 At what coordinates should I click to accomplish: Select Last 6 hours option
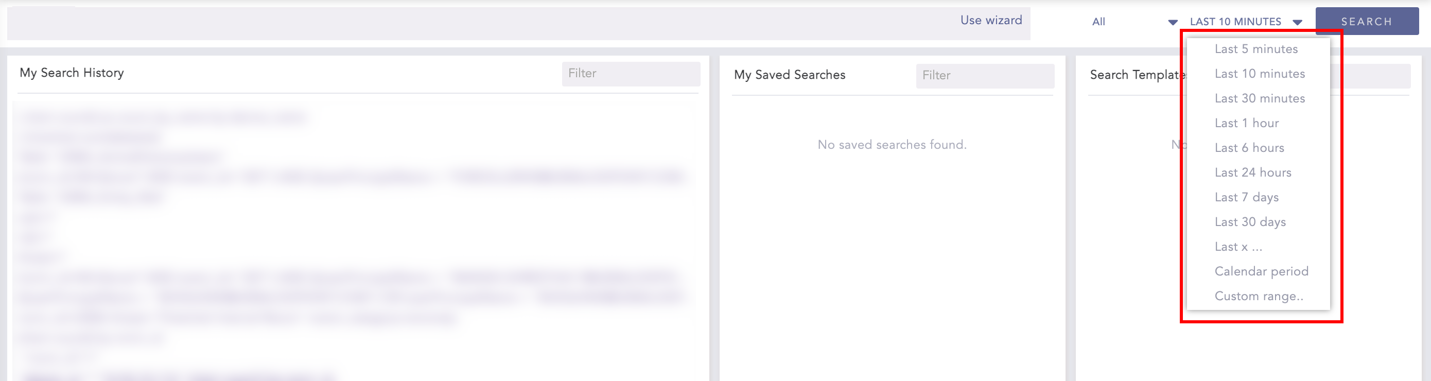tap(1249, 148)
